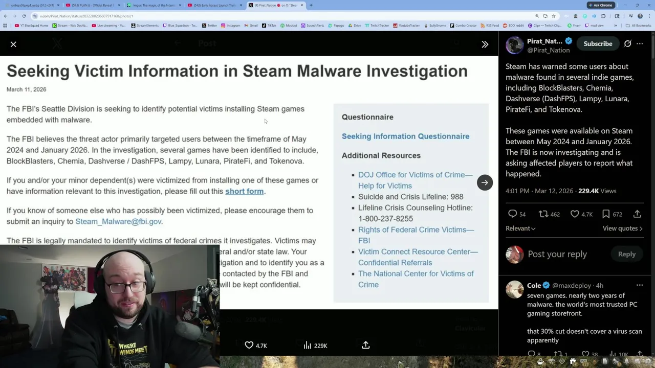Bookmark the tweet showing 672 bookmarks
The width and height of the screenshot is (655, 368).
click(x=612, y=214)
